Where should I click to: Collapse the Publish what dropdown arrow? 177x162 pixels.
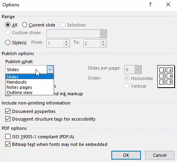[50, 70]
